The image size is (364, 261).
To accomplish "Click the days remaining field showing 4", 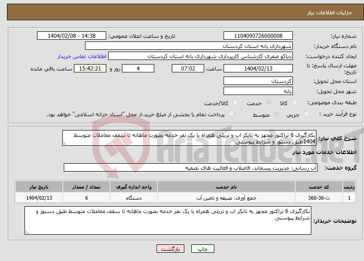I will pos(138,68).
